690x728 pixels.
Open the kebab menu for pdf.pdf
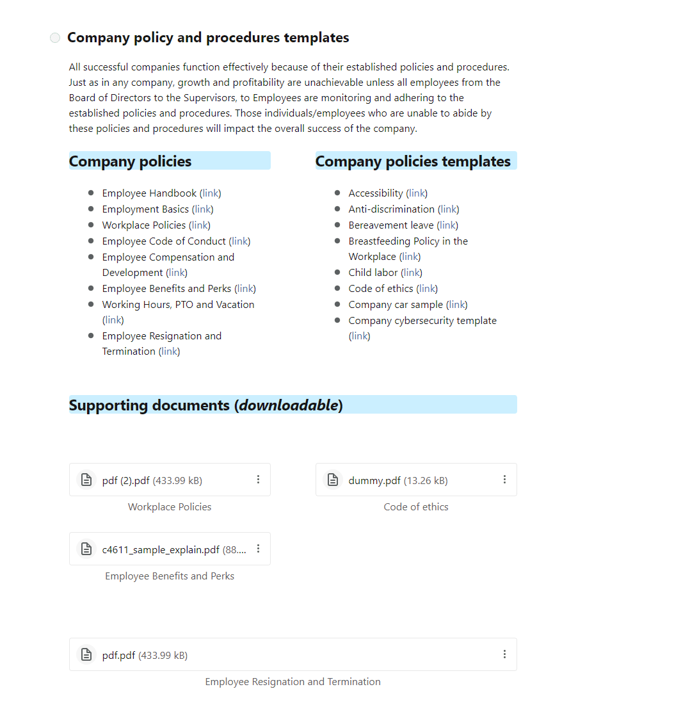click(x=504, y=654)
